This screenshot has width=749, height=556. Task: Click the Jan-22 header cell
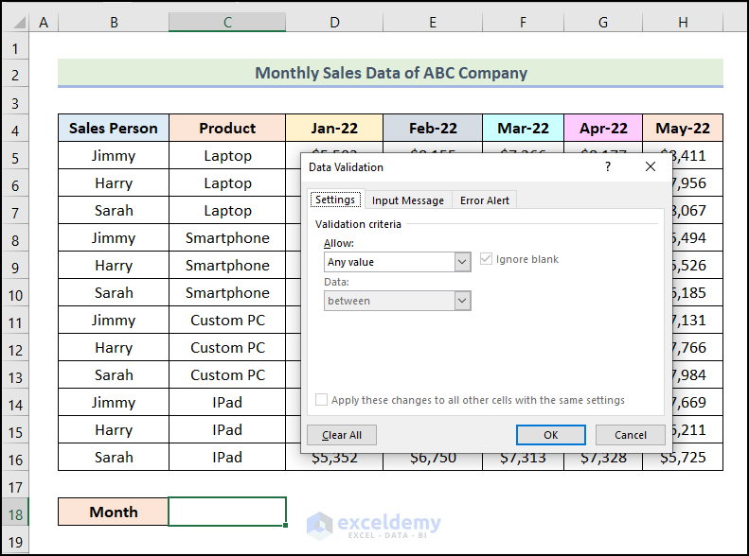click(334, 129)
